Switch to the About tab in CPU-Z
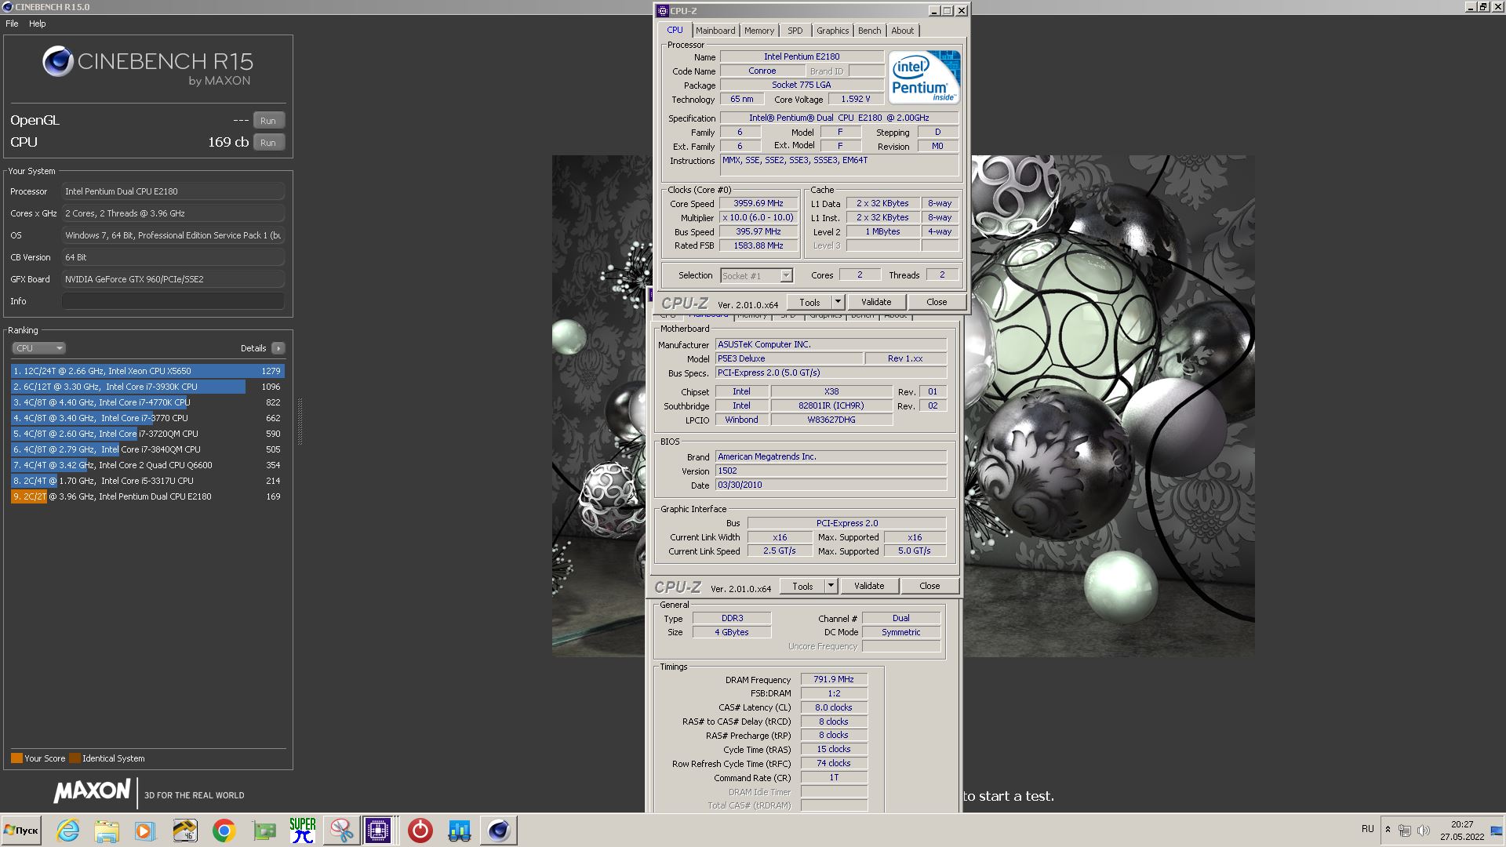 (x=902, y=31)
